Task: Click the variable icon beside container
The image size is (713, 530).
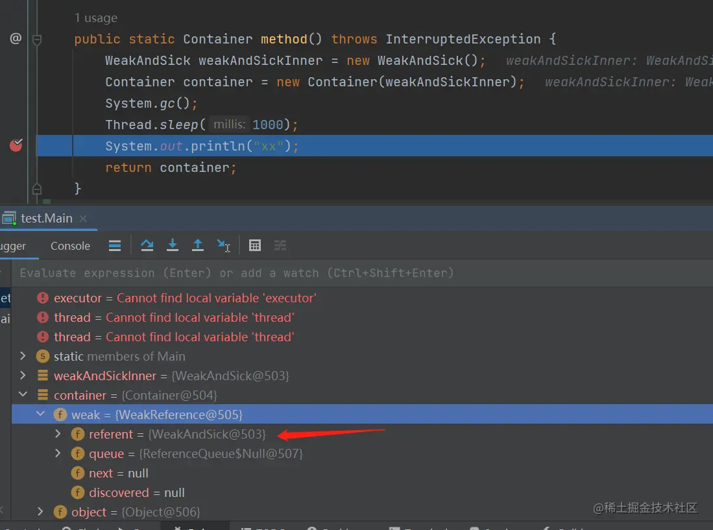Action: [43, 395]
